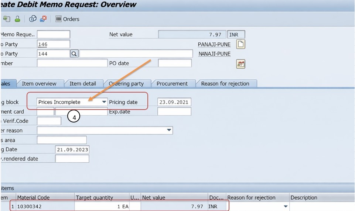Click the PO date input field
Screen dimensions: 355x211
(x=175, y=63)
